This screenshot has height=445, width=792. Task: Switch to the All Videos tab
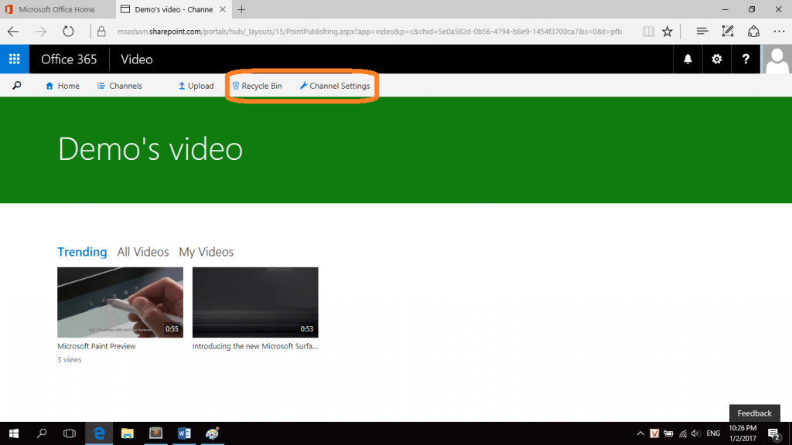click(143, 252)
